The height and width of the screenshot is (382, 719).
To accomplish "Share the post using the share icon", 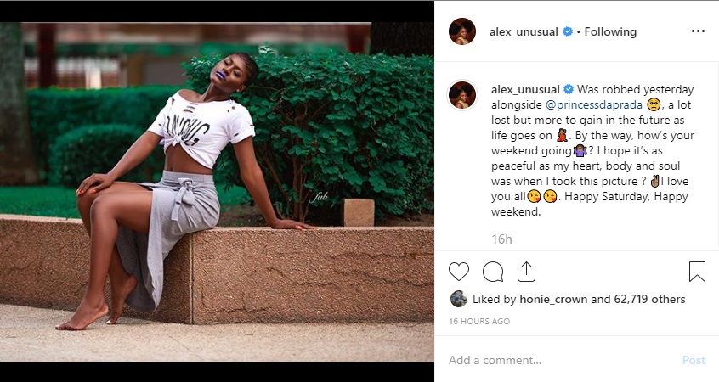I will tap(526, 272).
